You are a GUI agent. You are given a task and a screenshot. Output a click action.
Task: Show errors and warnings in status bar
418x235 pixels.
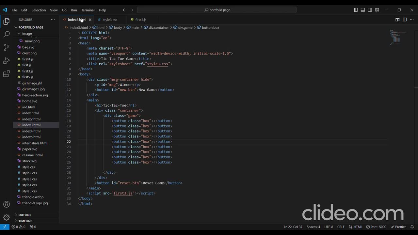(x=19, y=227)
